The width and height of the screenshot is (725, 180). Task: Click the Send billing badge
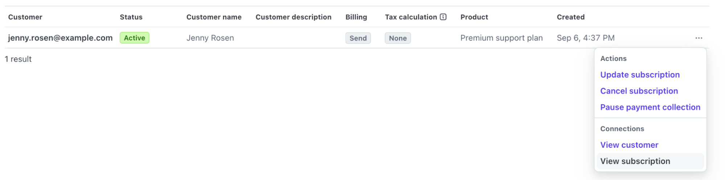click(358, 38)
